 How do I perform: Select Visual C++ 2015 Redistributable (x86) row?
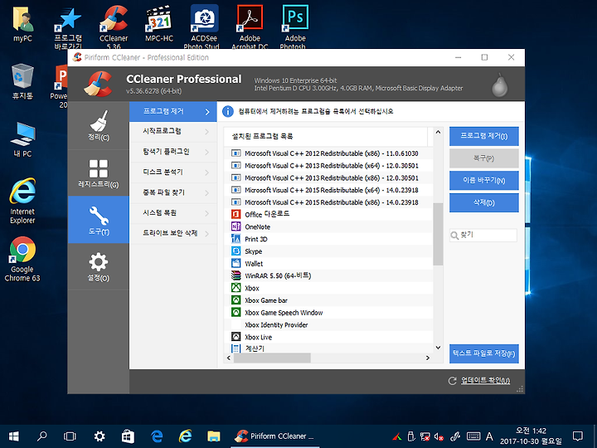click(328, 202)
